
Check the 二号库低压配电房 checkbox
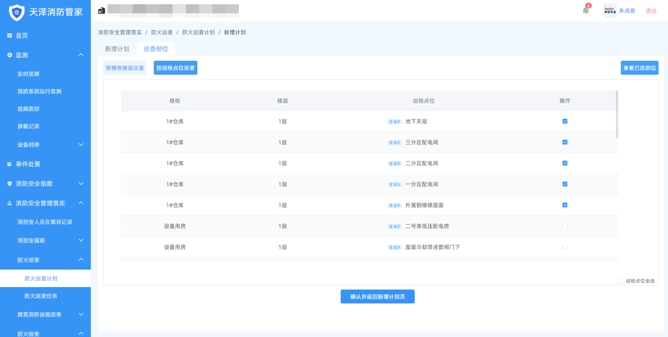pos(565,226)
